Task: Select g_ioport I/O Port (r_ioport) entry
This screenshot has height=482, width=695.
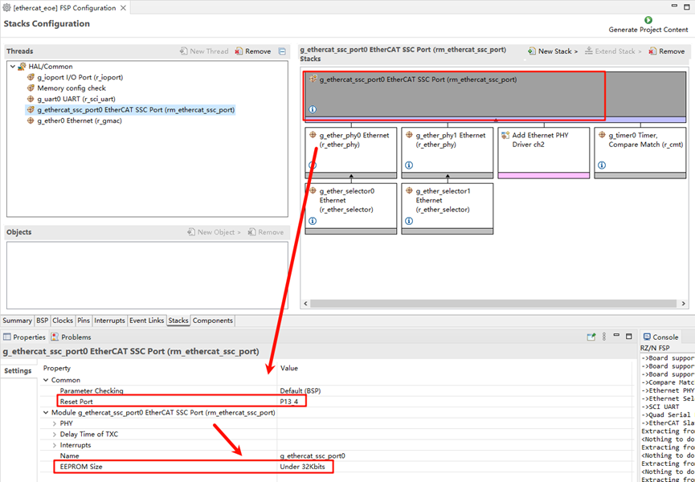Action: click(80, 77)
